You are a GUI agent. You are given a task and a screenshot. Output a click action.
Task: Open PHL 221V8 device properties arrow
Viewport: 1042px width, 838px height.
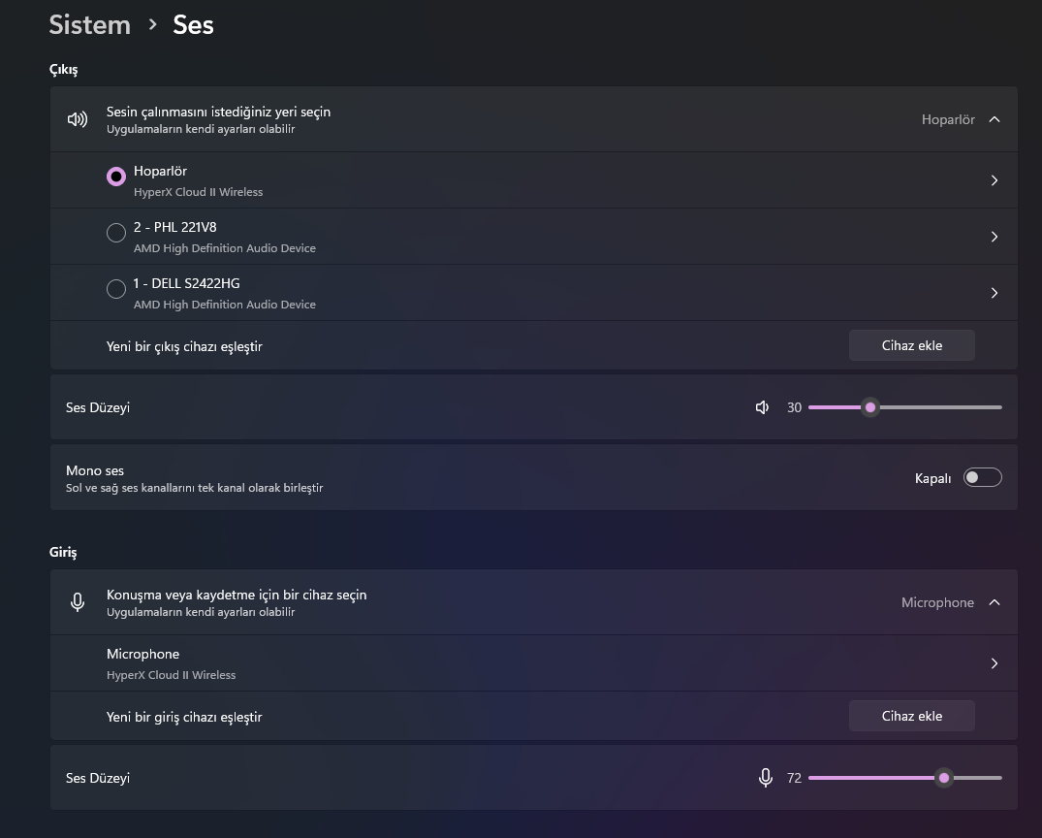coord(994,237)
